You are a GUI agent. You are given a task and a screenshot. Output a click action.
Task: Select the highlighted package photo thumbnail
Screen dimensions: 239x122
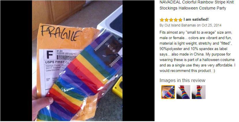pyautogui.click(x=168, y=92)
